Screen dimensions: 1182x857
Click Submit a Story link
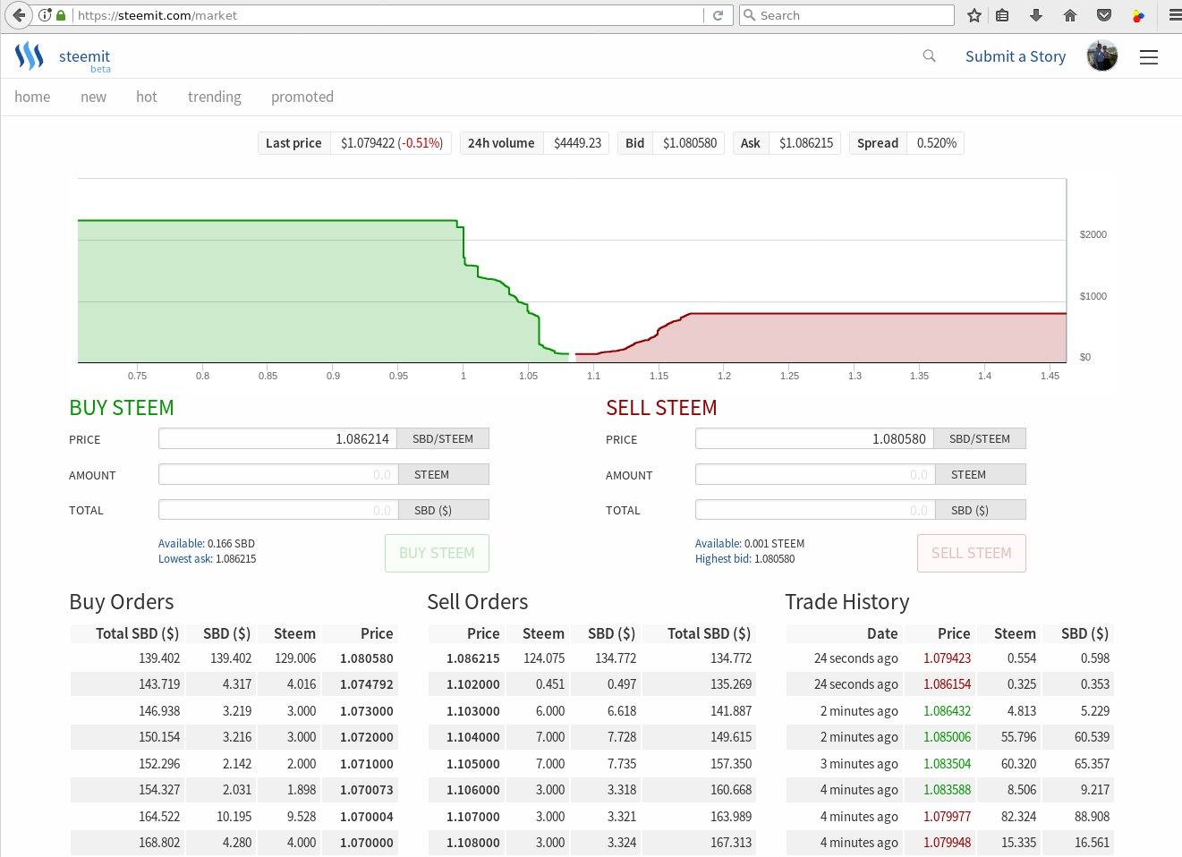click(x=1016, y=56)
